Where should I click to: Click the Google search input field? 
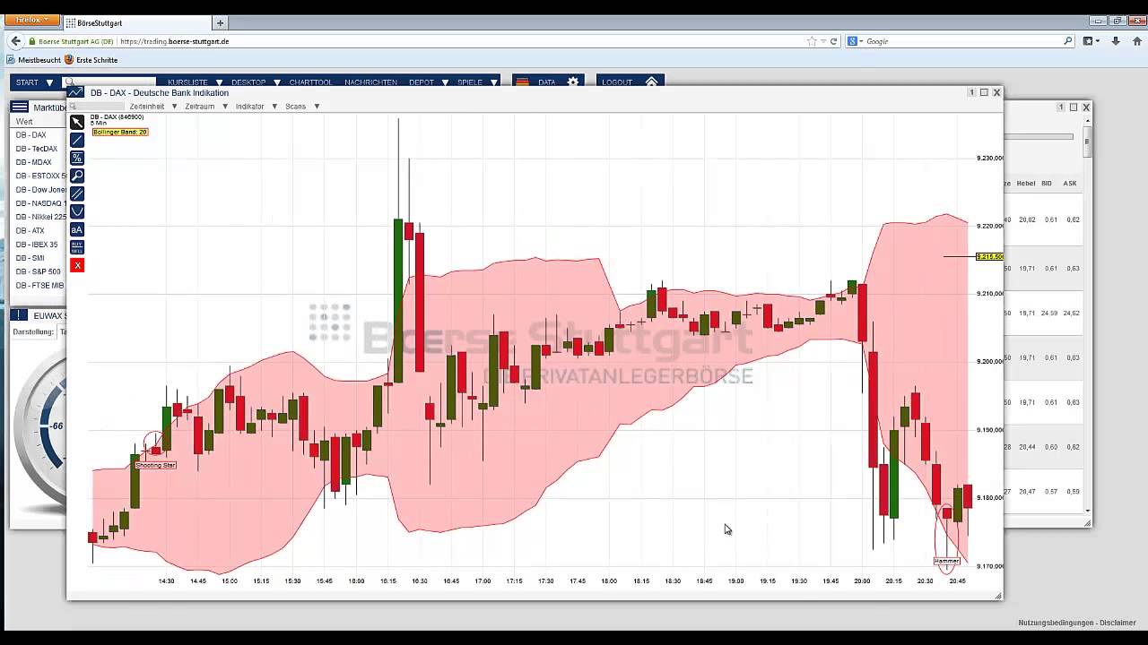click(960, 41)
